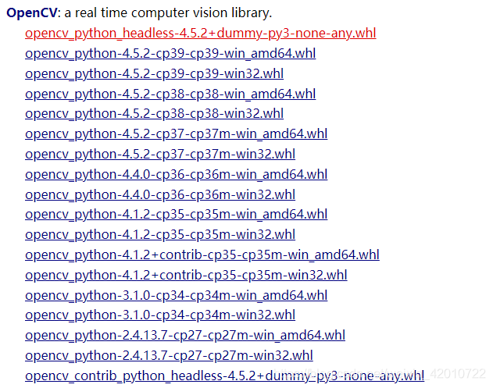Download opencv_python-3.1.0-cp34-cp34m-win32.whl
The height and width of the screenshot is (388, 493).
(x=160, y=315)
